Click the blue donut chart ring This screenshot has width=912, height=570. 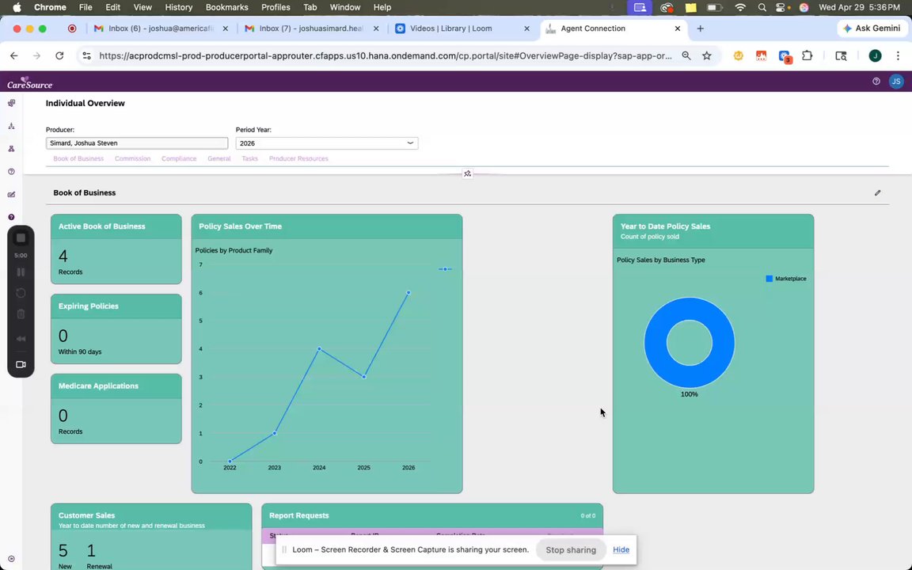coord(655,343)
